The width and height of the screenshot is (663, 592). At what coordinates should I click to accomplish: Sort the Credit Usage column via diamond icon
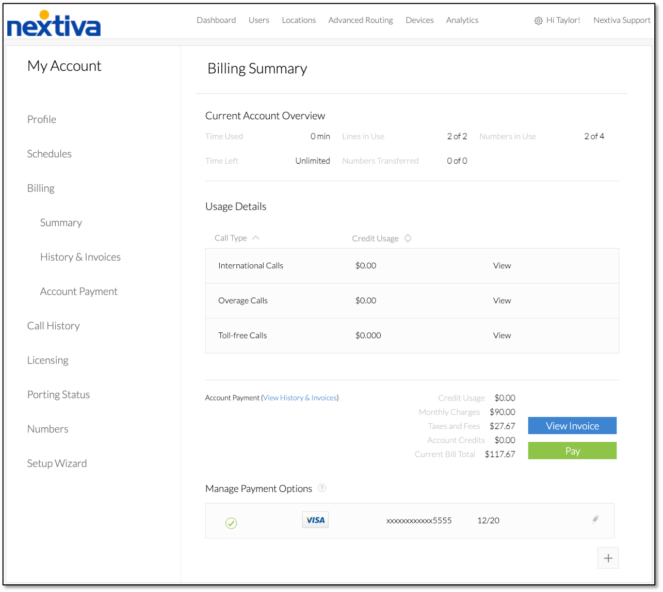coord(408,238)
